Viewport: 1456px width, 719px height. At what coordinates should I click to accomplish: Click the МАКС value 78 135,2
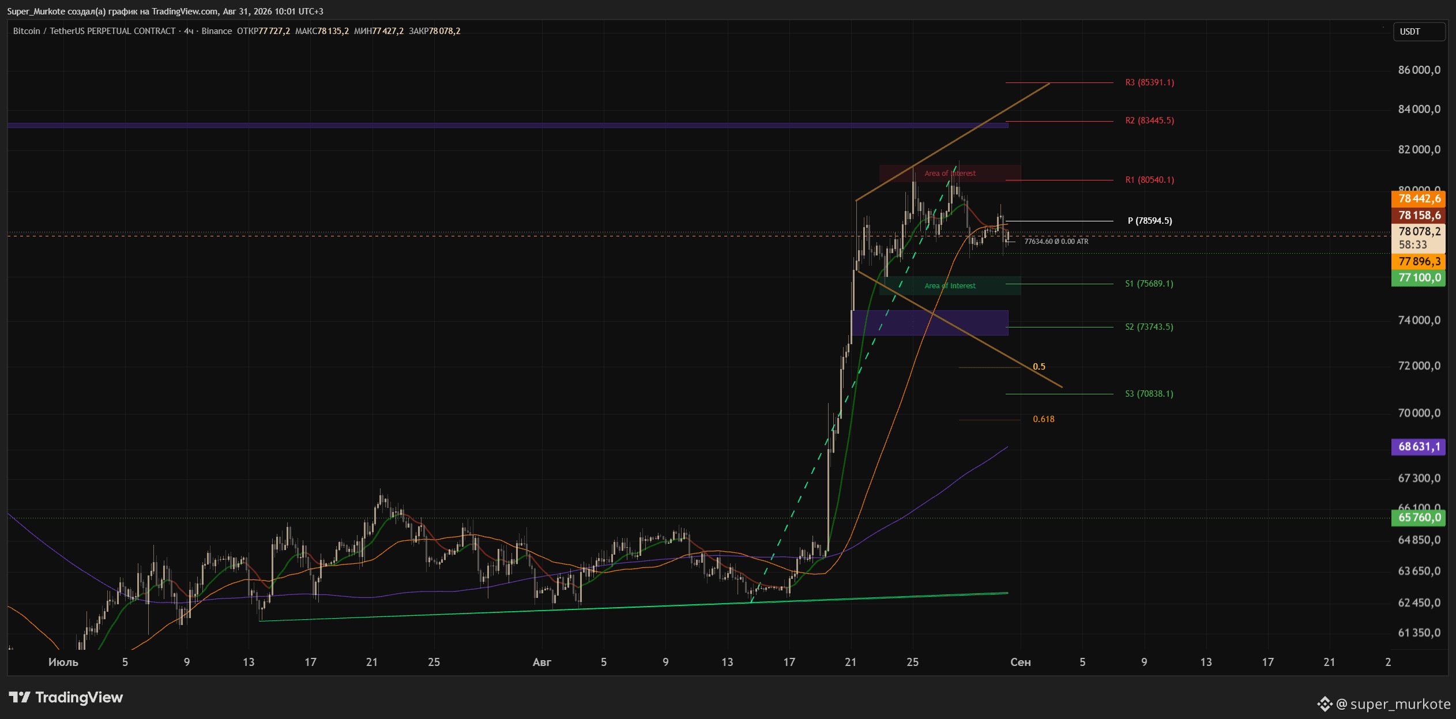point(333,31)
